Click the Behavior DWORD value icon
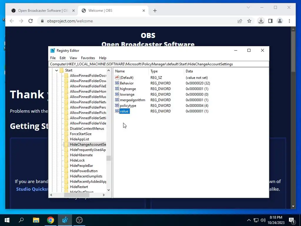This screenshot has height=226, width=301. pos(117,83)
